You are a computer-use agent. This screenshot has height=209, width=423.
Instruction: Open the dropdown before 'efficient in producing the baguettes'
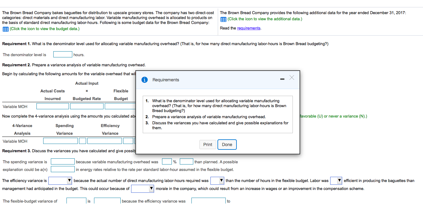tap(335, 180)
